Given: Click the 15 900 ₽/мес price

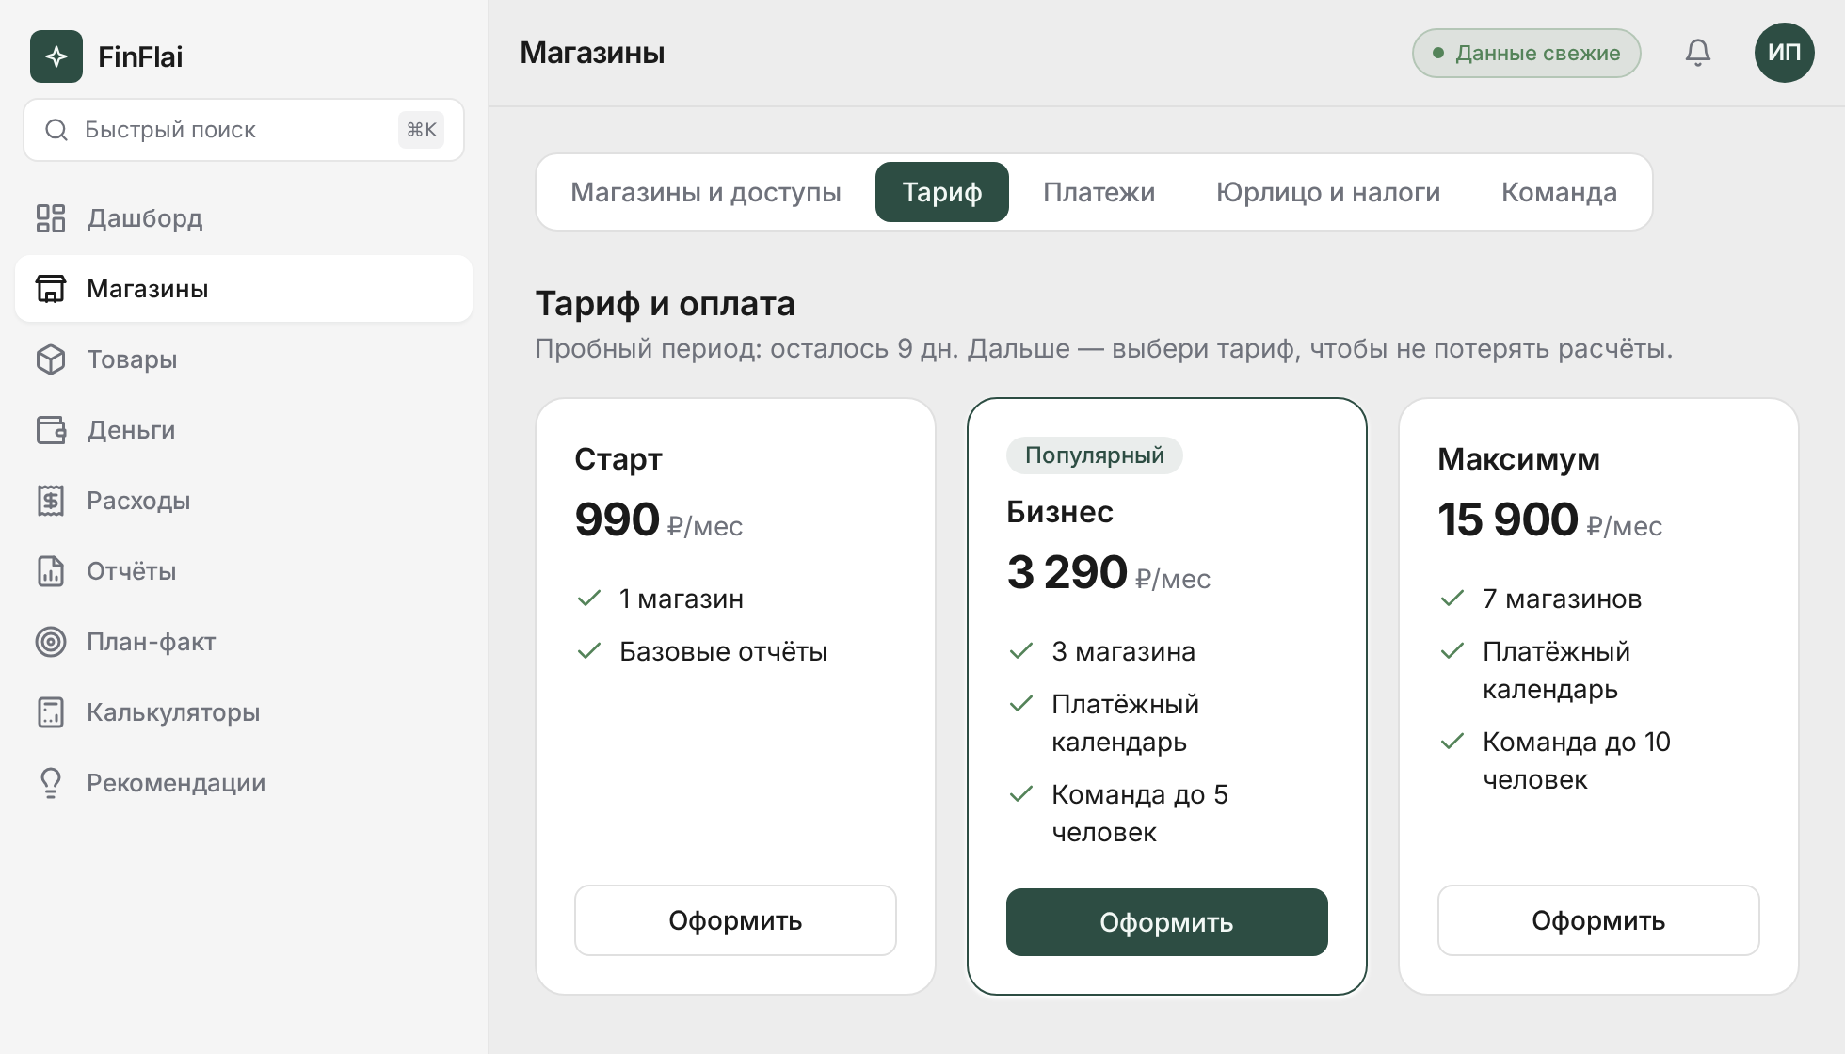Looking at the screenshot, I should [1549, 519].
